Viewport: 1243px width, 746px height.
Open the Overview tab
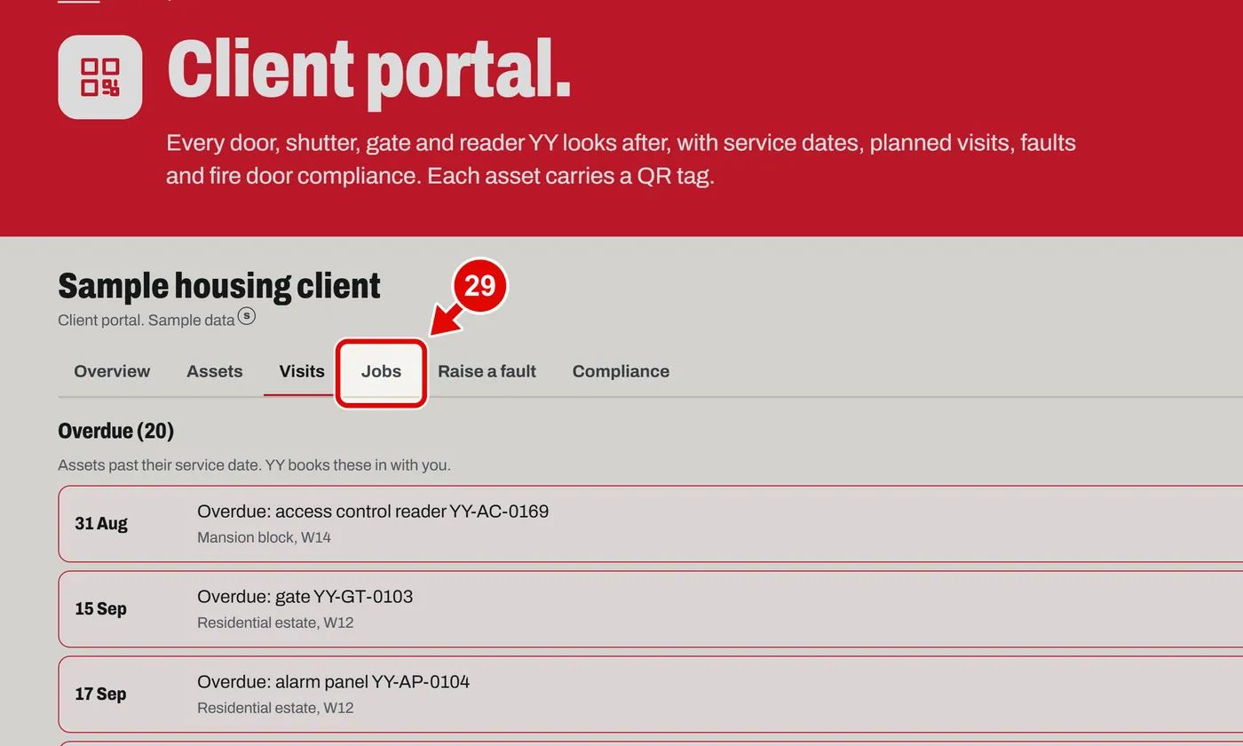[x=112, y=371]
